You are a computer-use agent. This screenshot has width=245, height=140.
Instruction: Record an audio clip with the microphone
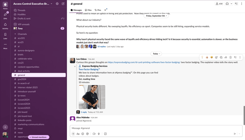[x=99, y=134]
